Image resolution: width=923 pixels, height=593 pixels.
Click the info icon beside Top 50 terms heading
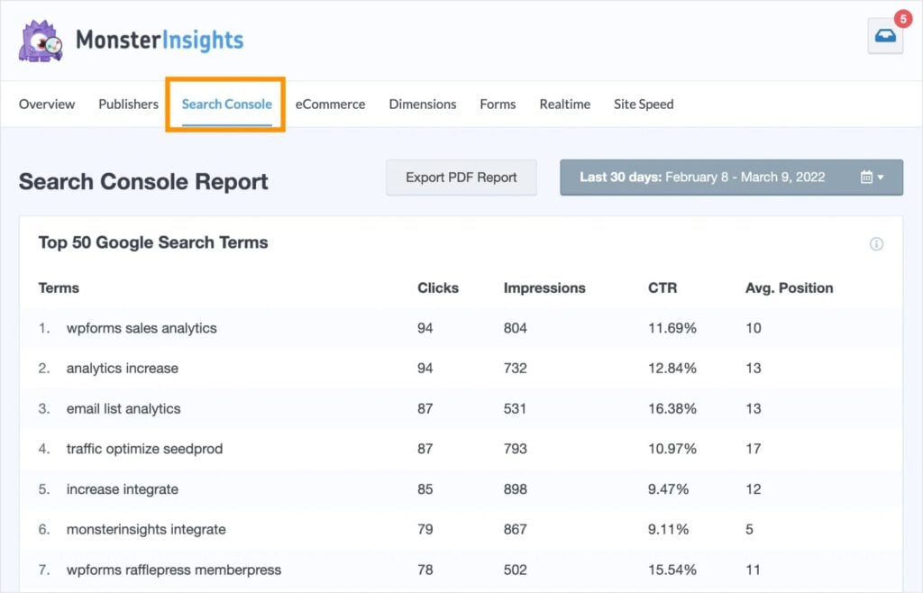click(875, 243)
